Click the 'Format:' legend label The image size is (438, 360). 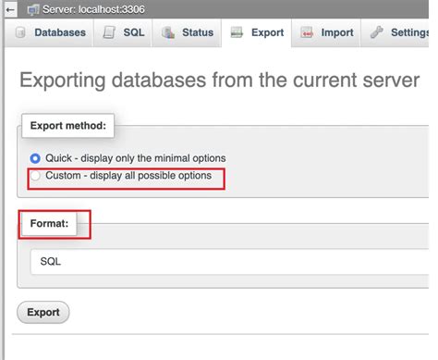pyautogui.click(x=49, y=223)
